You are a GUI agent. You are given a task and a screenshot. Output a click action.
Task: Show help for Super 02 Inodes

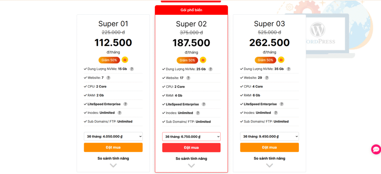click(x=198, y=113)
